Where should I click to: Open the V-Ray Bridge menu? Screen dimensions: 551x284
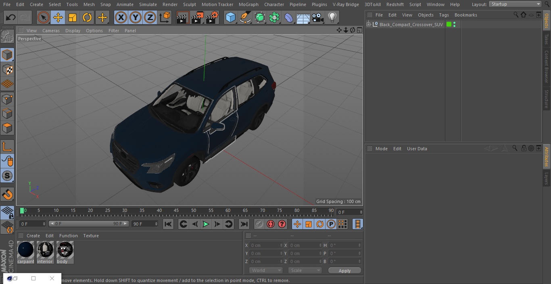pyautogui.click(x=346, y=4)
